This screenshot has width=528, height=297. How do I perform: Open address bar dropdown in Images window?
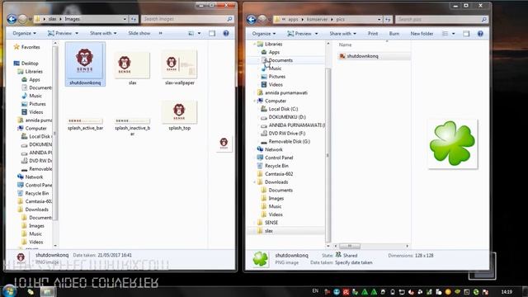click(125, 19)
